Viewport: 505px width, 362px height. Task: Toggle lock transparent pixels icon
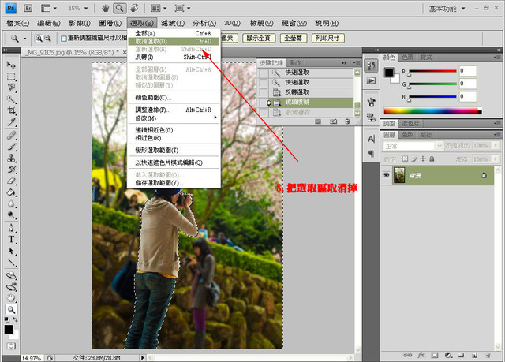pos(405,159)
